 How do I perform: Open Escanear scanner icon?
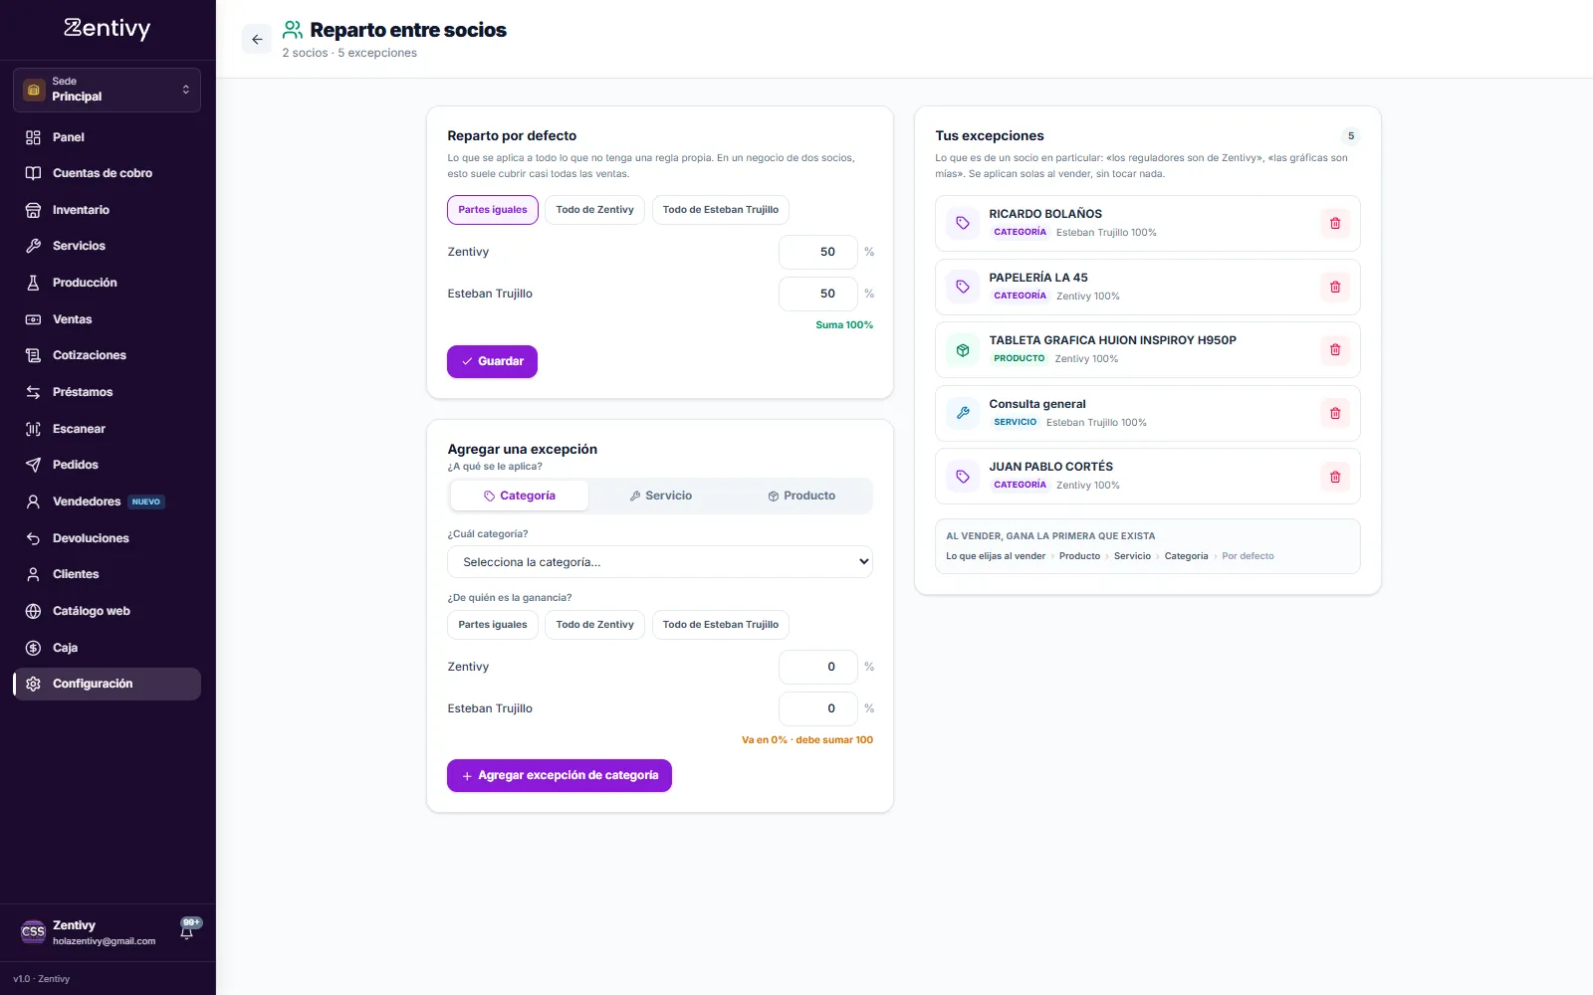(x=33, y=429)
